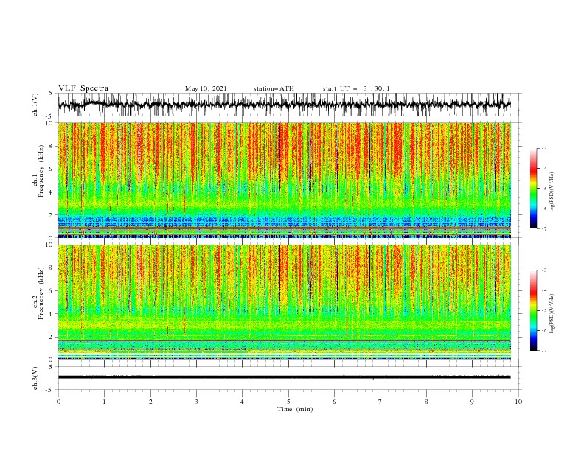Click the '4' kHz tick on ch.2 axis

point(52,314)
